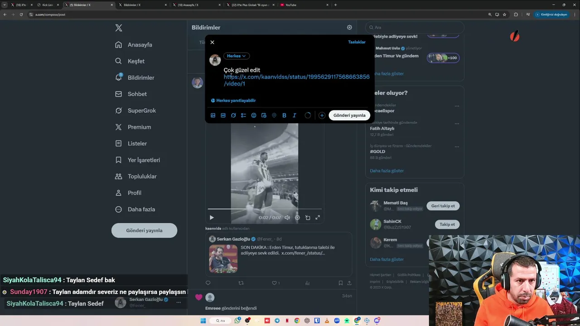Bookmark the post
The image size is (580, 326).
[340, 283]
